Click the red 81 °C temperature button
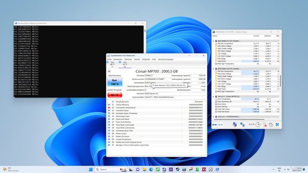Screen dimensions: 308x173 coord(115,95)
